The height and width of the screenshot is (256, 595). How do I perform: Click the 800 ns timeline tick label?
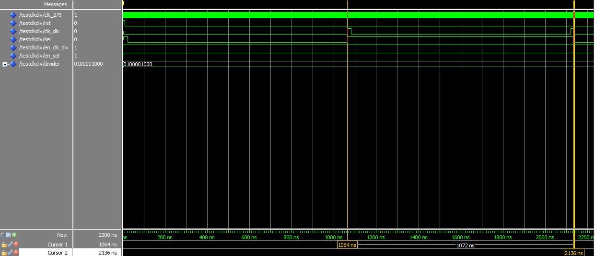pos(291,237)
